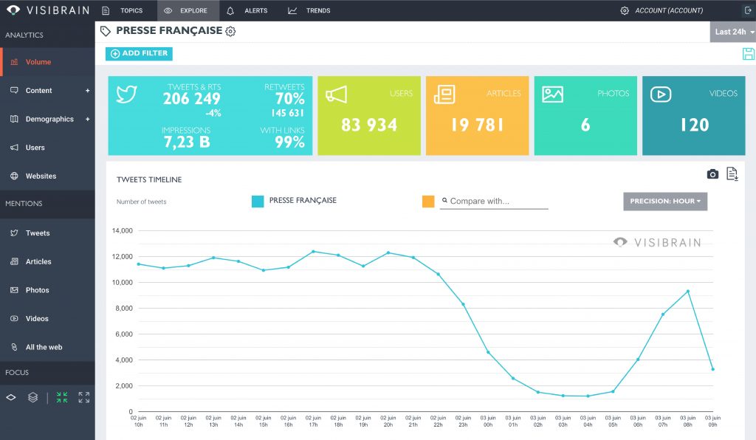The image size is (756, 440).
Task: Capture a screenshot of the timeline chart
Action: pos(712,173)
